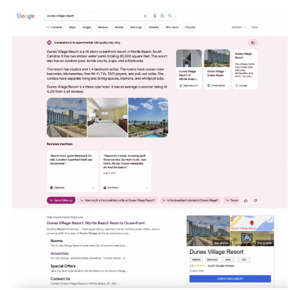
Task: Give thumbs down to AI answer
Action: coord(255,200)
